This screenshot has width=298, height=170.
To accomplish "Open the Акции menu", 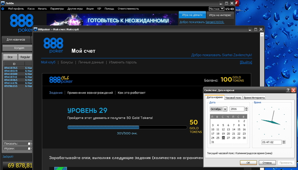I will pos(90,9).
